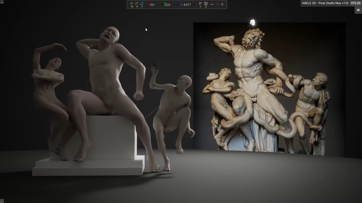
Task: Click the reset arrow beside the red X value
Action: click(x=162, y=4)
